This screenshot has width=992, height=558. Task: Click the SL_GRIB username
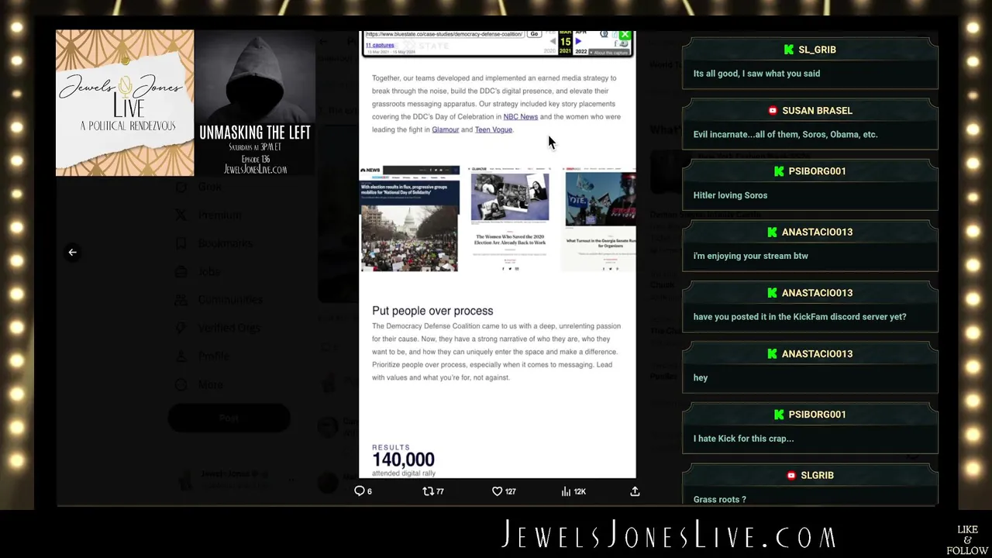[x=817, y=50]
